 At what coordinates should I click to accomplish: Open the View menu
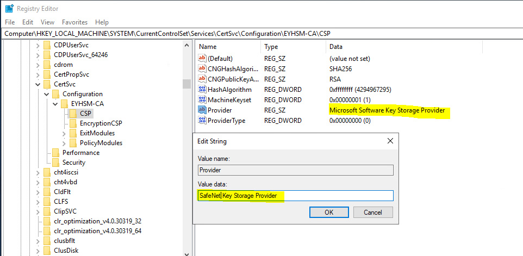[47, 22]
